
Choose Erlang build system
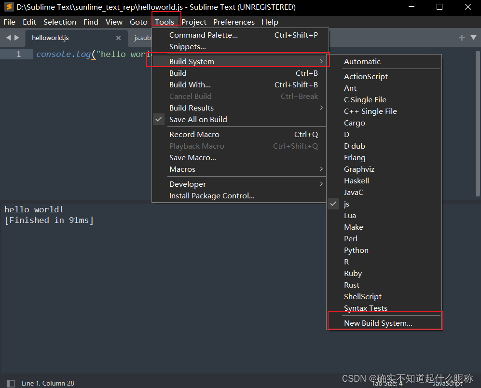[x=384, y=157]
